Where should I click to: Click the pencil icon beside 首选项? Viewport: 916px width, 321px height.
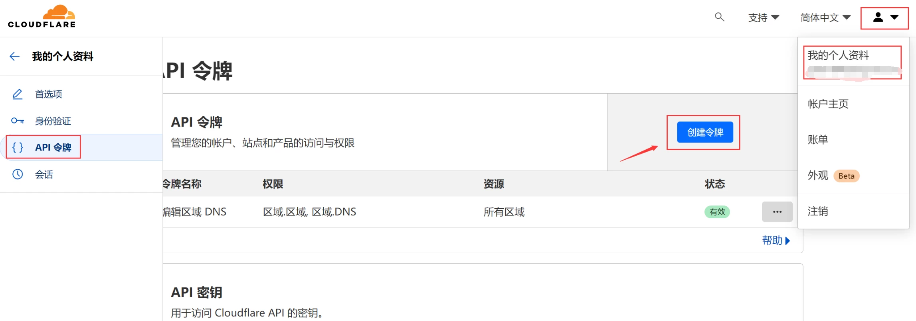18,94
